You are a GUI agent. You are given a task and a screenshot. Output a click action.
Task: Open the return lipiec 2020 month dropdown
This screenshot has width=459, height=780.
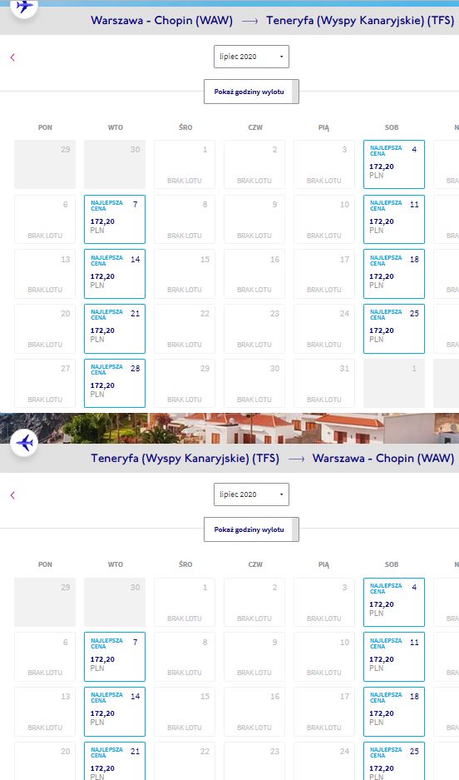pos(251,494)
